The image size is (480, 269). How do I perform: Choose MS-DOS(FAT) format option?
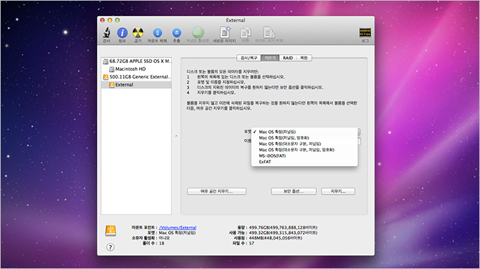point(304,156)
